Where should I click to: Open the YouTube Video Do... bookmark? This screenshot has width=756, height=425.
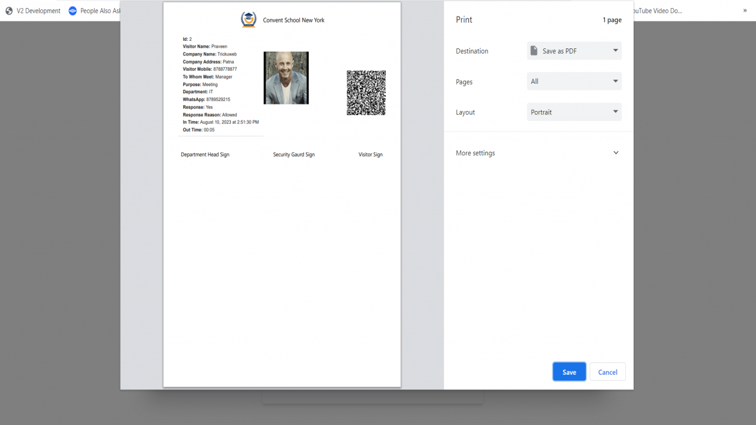(658, 11)
